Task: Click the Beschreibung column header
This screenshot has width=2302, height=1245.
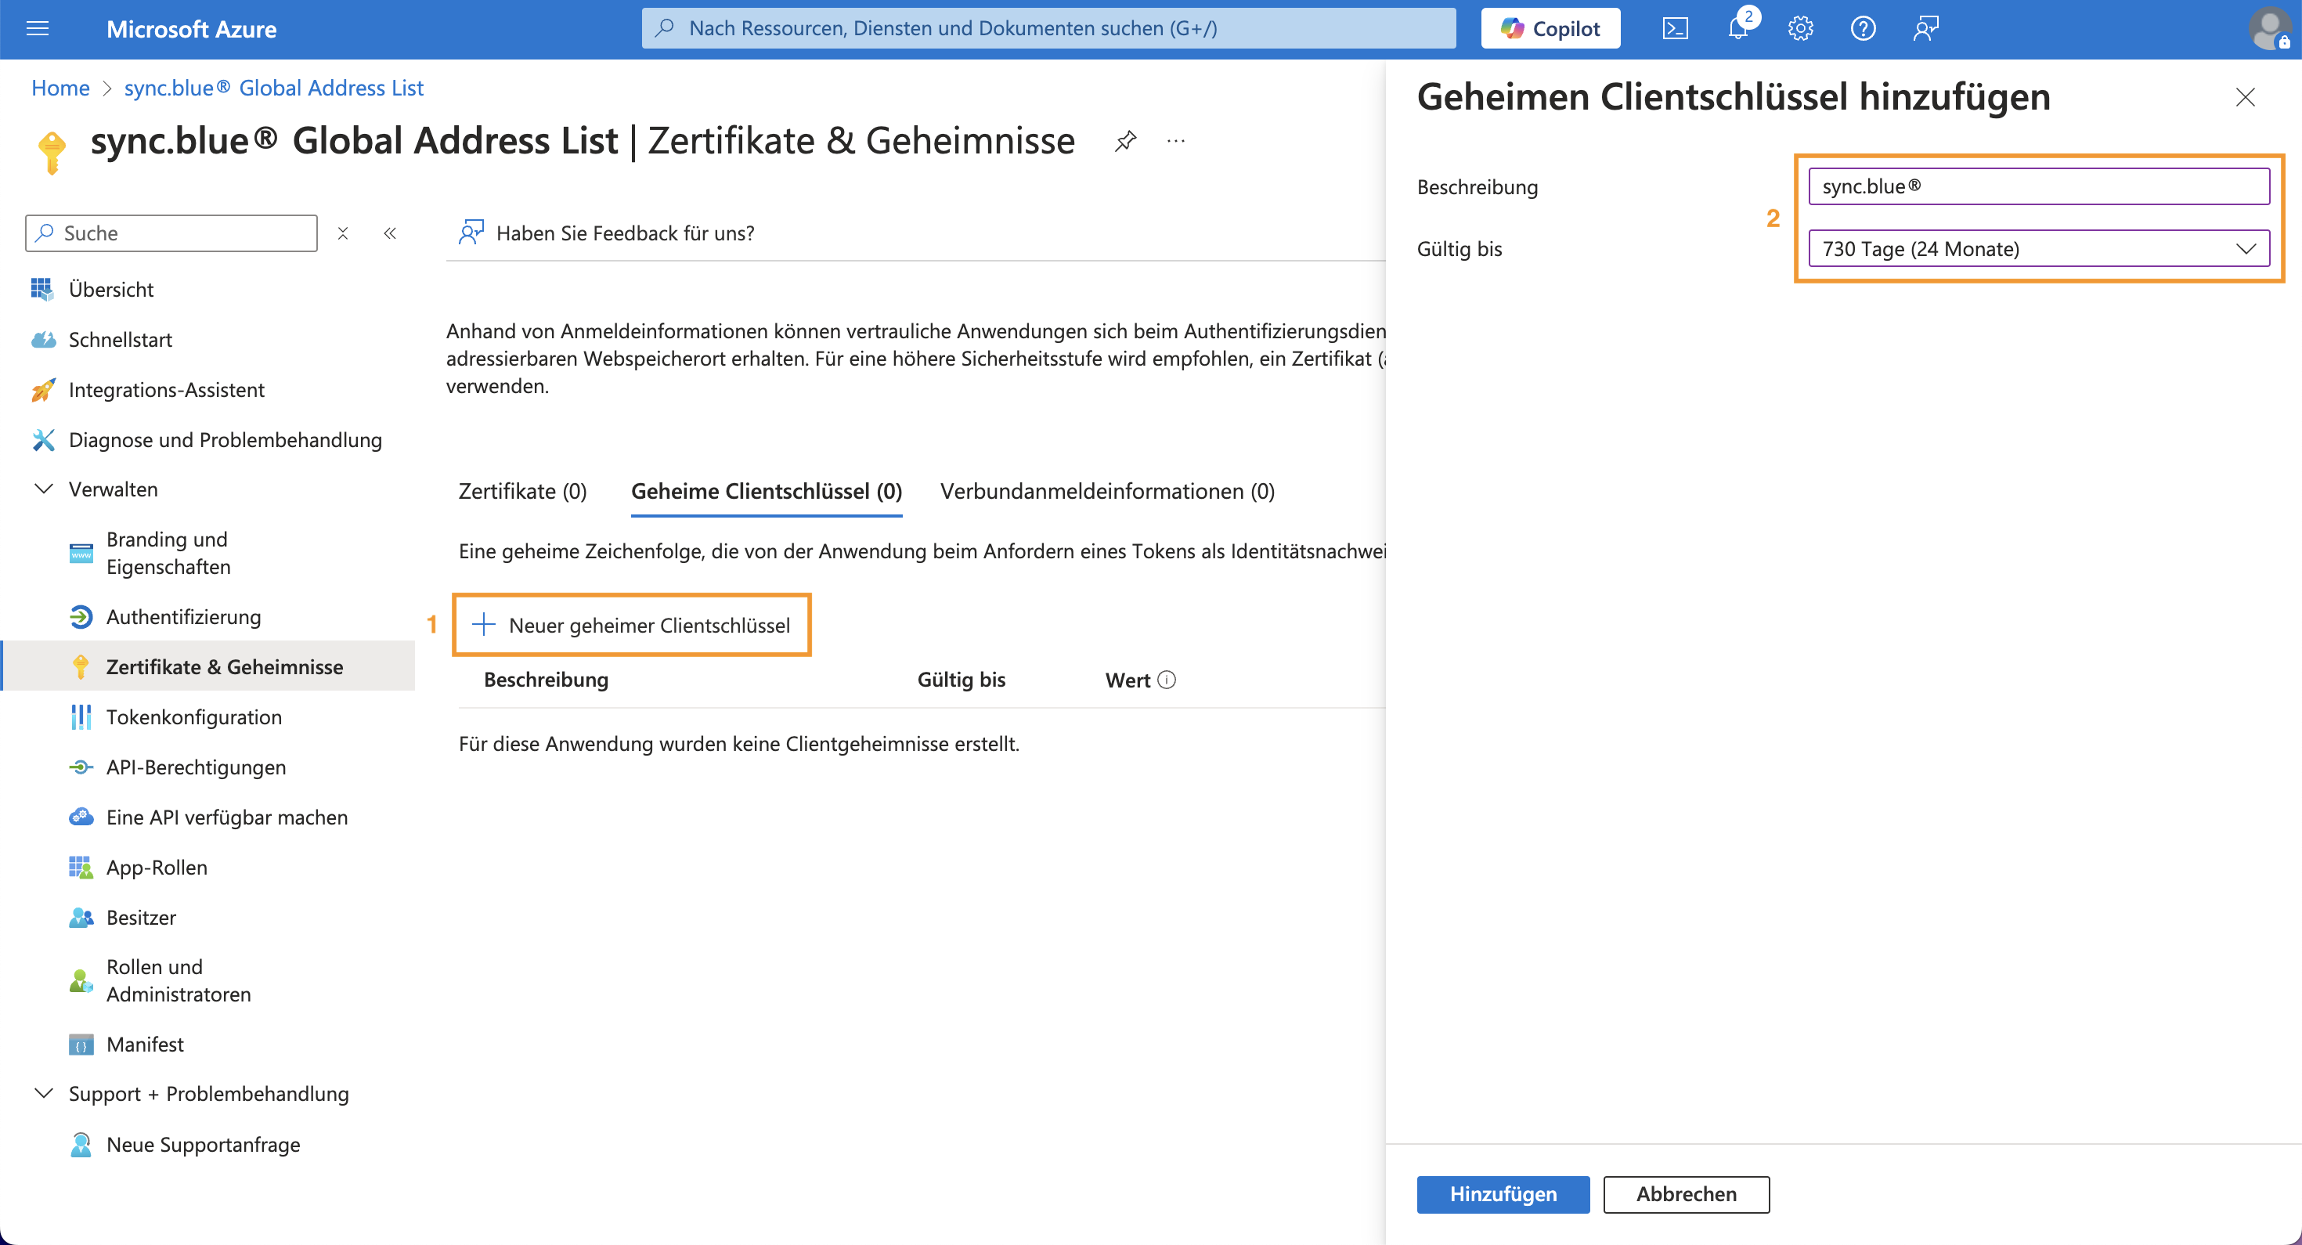Action: [x=546, y=680]
